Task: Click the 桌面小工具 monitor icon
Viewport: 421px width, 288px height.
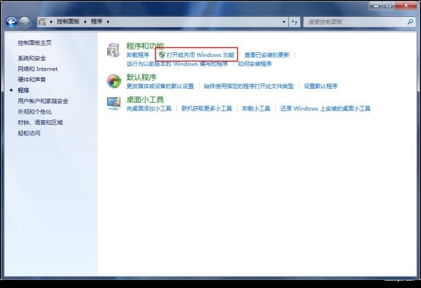Action: point(114,103)
